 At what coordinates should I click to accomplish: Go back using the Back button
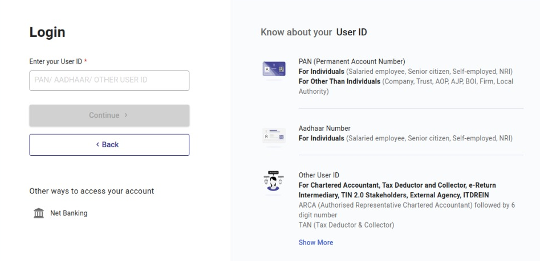[x=109, y=145]
